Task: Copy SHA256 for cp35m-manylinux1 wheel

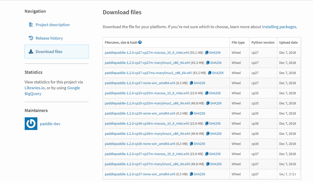Action: tap(214, 103)
